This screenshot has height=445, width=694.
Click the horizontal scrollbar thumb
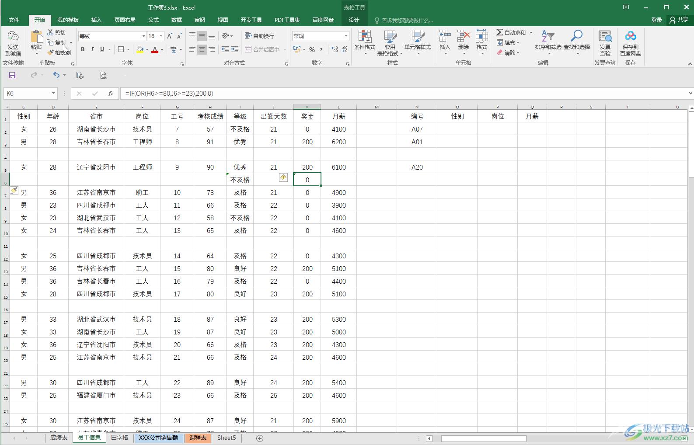click(x=483, y=438)
